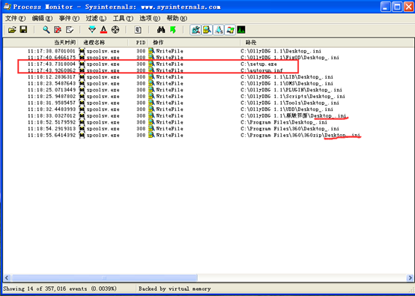The width and height of the screenshot is (415, 296).
Task: Select path C:\OllyDBG 1.1\LIB\Desktop_.ini
Action: click(x=287, y=77)
